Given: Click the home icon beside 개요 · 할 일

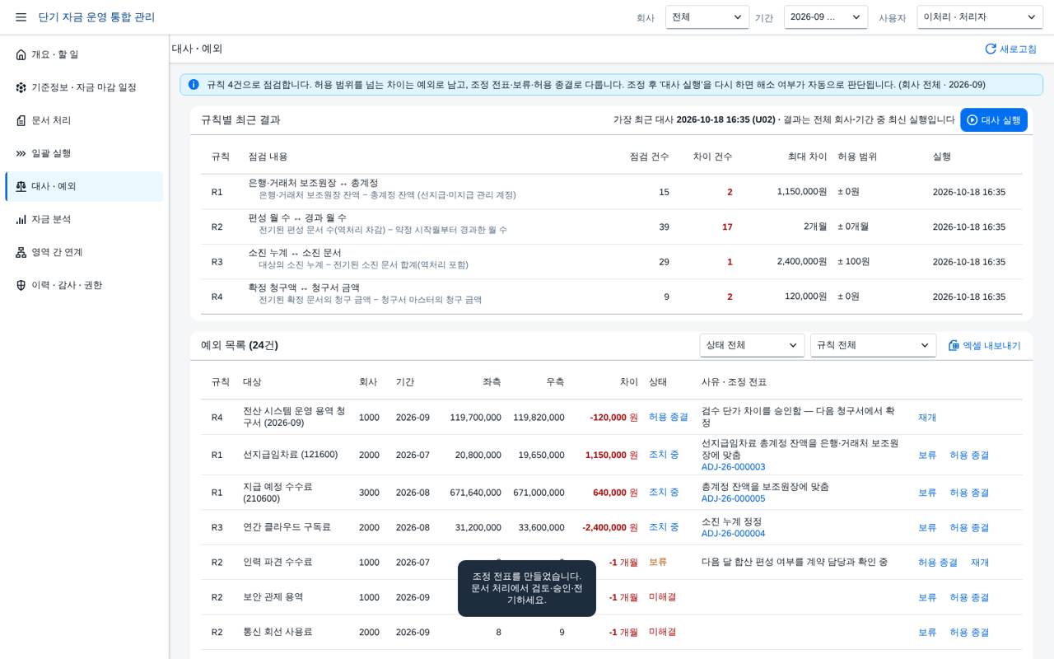Looking at the screenshot, I should click(21, 54).
